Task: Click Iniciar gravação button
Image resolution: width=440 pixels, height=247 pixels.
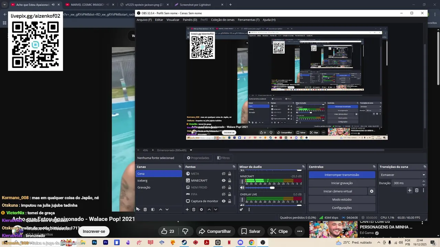Action: click(x=342, y=183)
